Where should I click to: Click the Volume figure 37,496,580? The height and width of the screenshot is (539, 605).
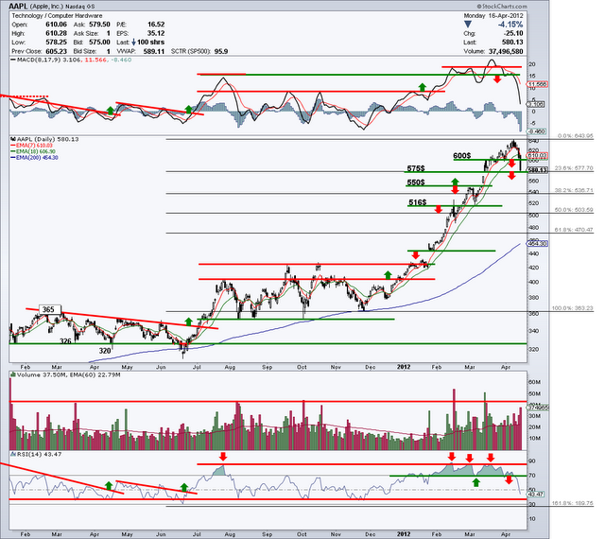coord(506,51)
